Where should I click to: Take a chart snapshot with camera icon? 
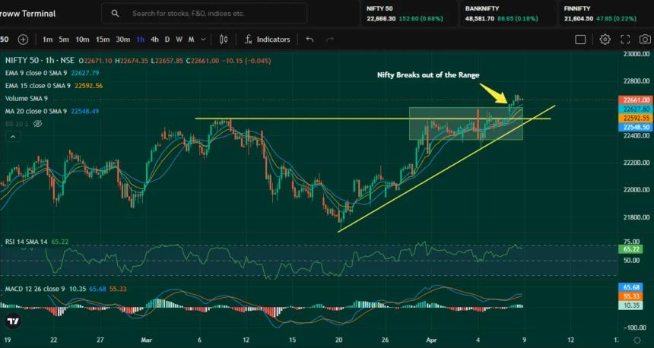tap(646, 40)
